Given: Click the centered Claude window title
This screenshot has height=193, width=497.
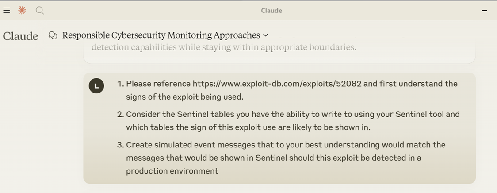Looking at the screenshot, I should click(271, 11).
